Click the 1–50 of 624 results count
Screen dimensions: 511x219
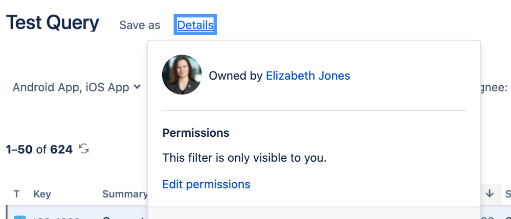point(39,150)
